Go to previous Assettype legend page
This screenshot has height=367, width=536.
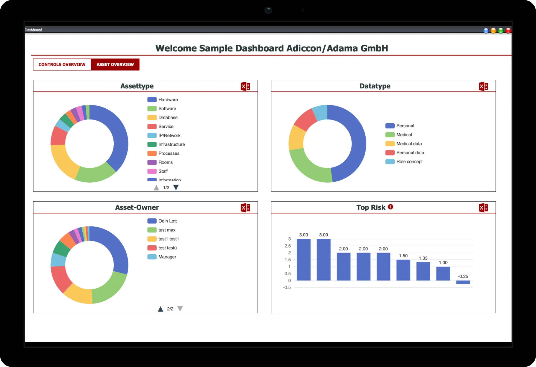pyautogui.click(x=156, y=188)
